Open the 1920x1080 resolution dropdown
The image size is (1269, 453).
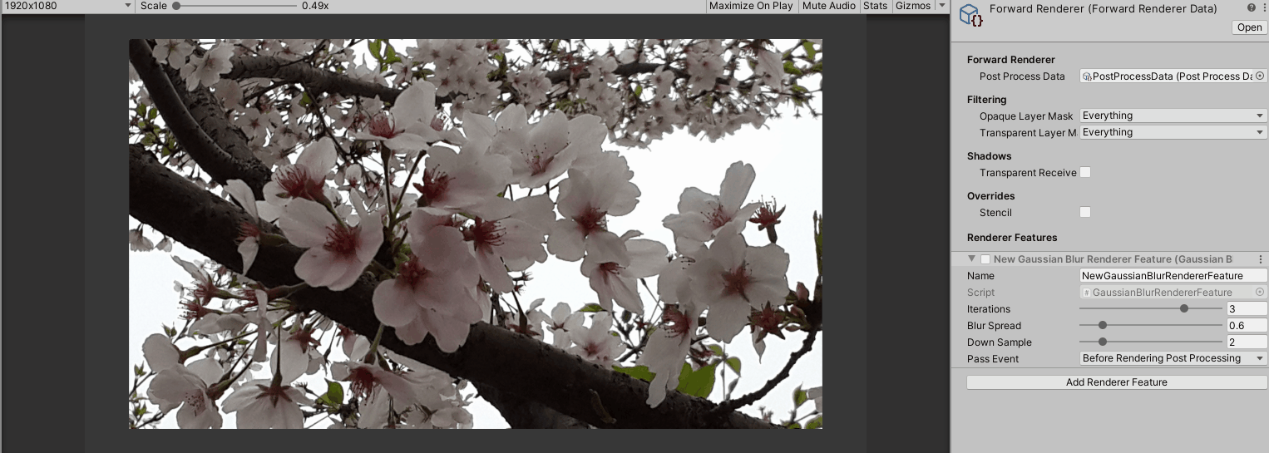pyautogui.click(x=67, y=6)
